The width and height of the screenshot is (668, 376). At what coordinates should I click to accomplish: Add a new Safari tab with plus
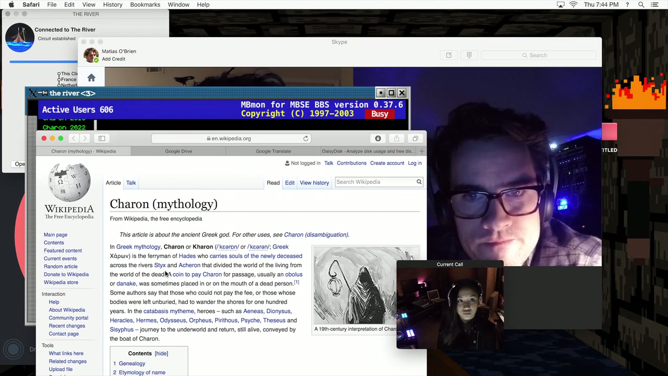point(422,151)
